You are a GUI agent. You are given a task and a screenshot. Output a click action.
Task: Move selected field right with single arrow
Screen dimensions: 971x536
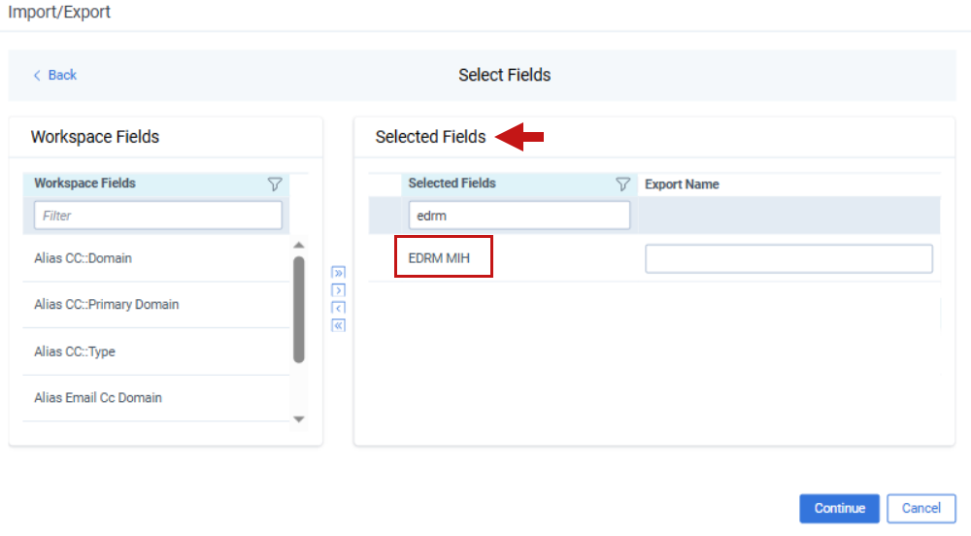[338, 290]
